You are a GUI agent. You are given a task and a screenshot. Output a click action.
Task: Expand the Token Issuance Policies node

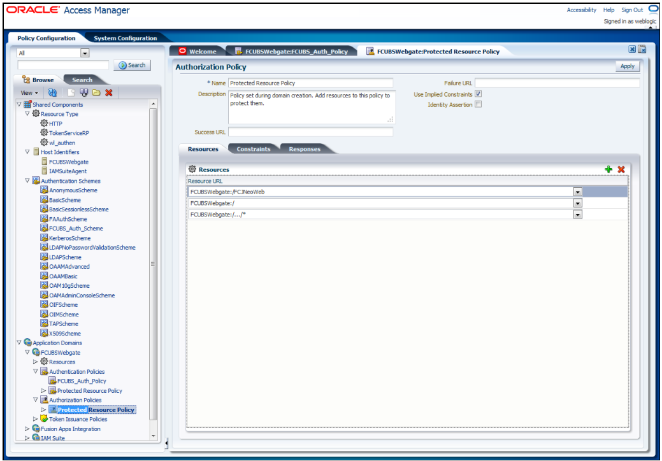35,419
